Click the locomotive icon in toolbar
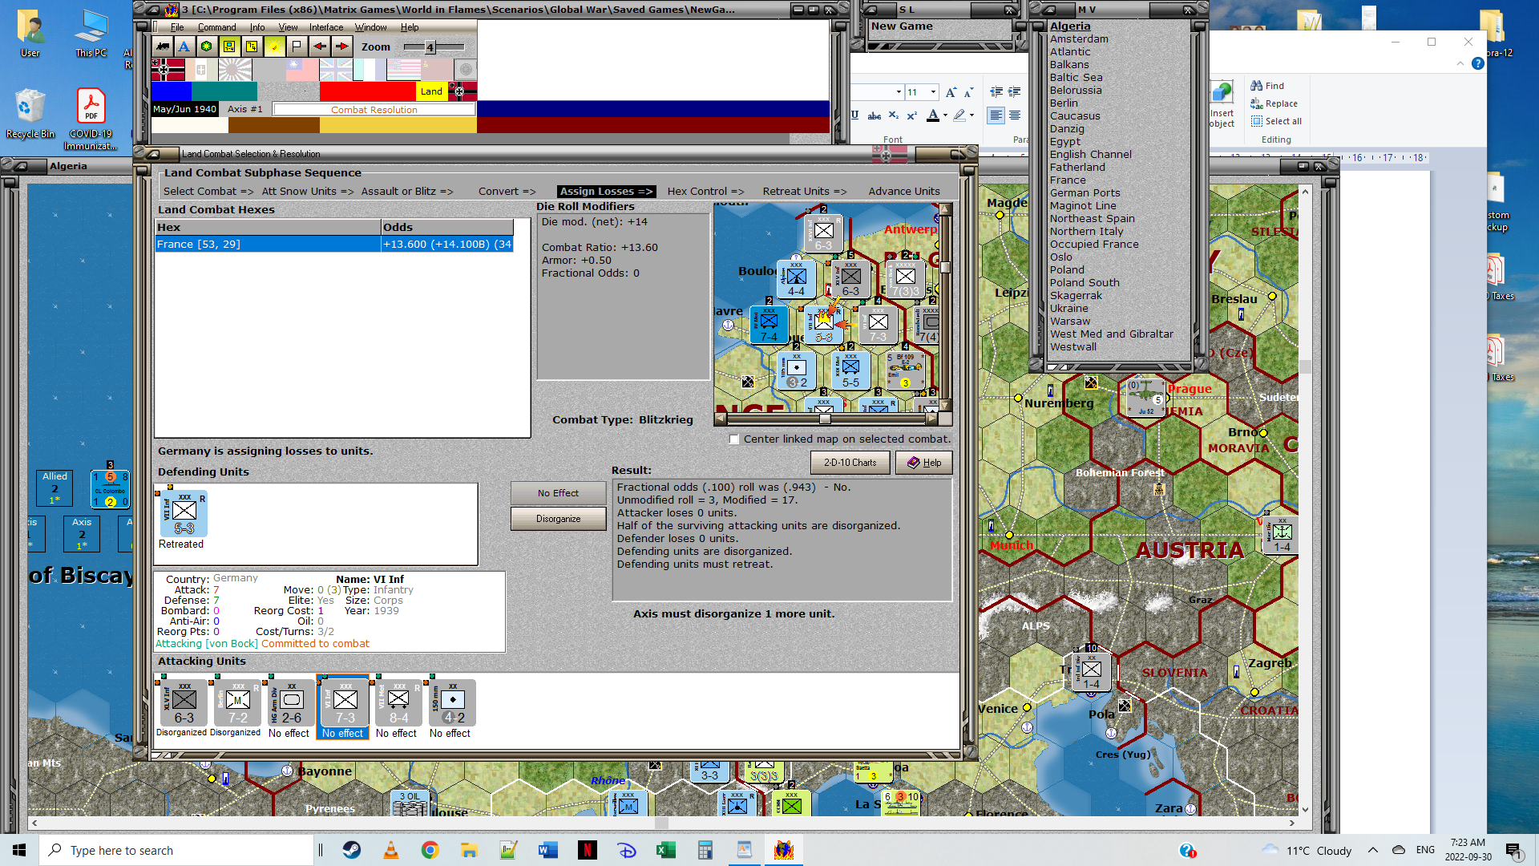The image size is (1539, 866). [163, 47]
